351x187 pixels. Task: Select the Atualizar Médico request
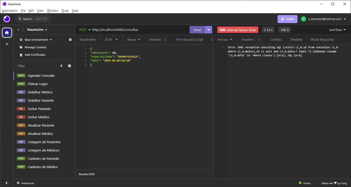tap(44, 134)
